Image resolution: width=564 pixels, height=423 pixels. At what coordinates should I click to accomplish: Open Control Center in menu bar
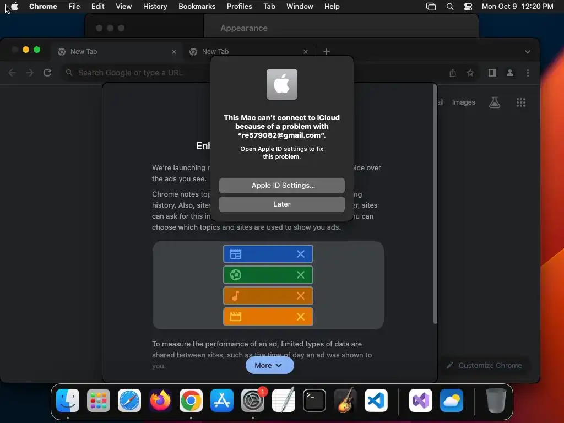pyautogui.click(x=468, y=6)
